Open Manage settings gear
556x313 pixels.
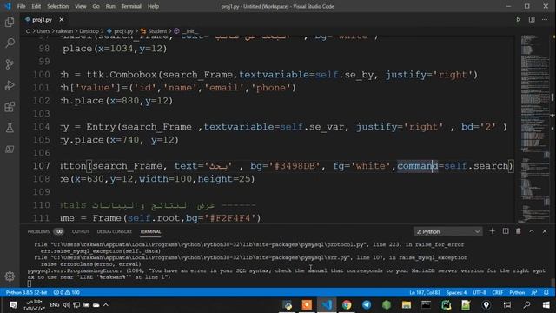10,276
